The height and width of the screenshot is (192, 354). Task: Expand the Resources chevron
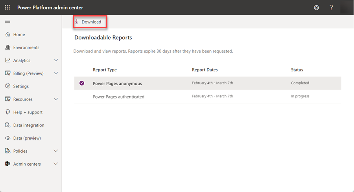click(55, 99)
